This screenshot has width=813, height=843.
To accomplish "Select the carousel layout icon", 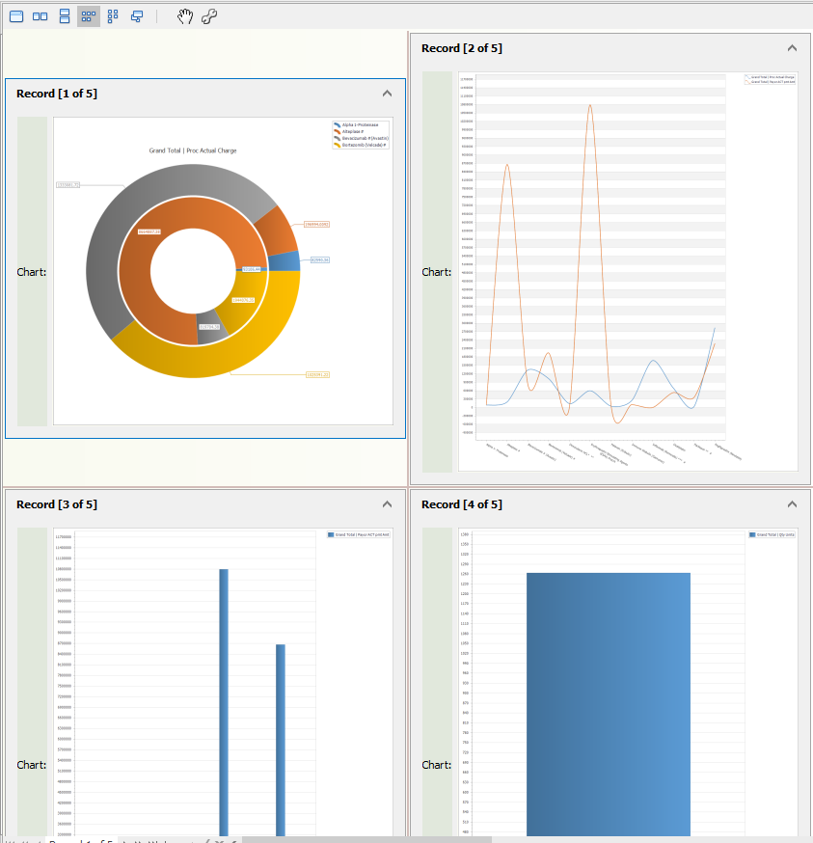I will point(137,16).
